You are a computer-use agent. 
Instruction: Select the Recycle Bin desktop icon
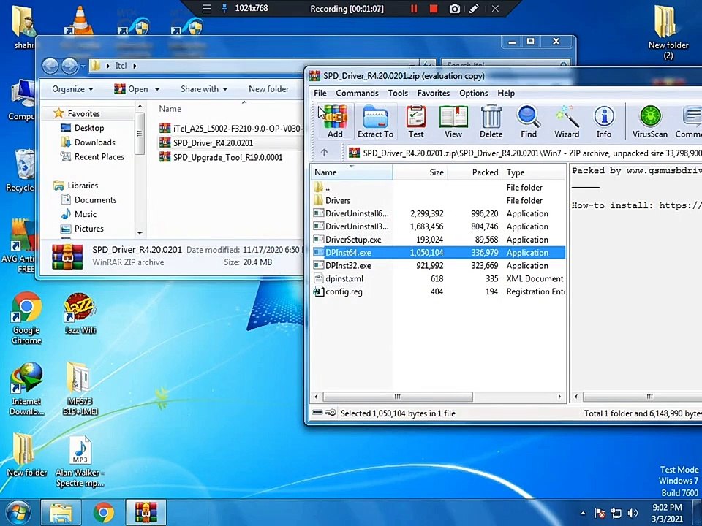pos(21,171)
